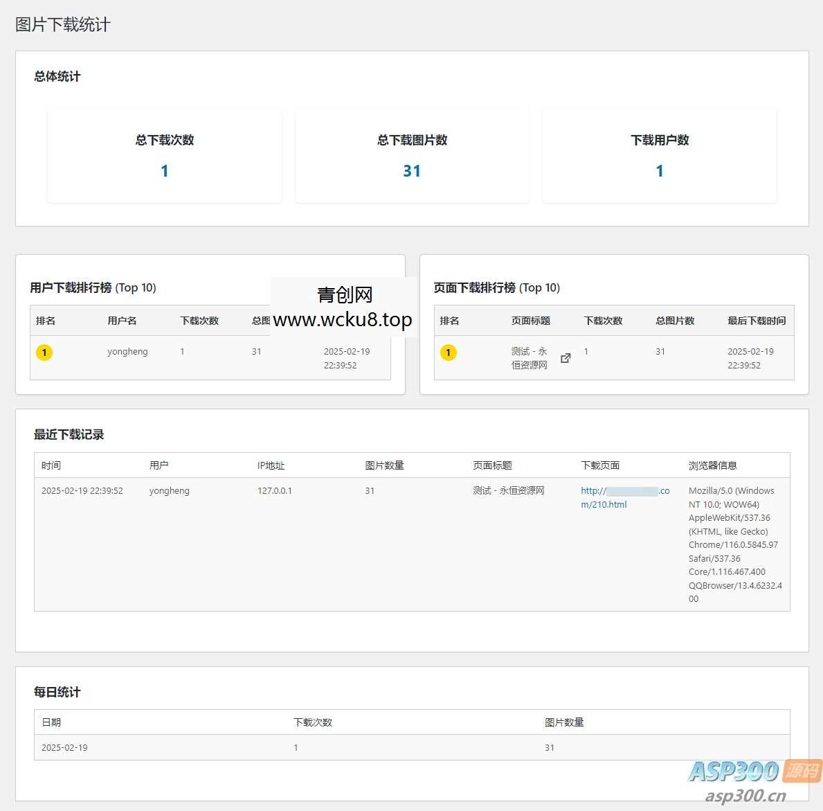
Task: Open external link icon beside 测试 - 永恒资源网
Action: click(x=566, y=358)
